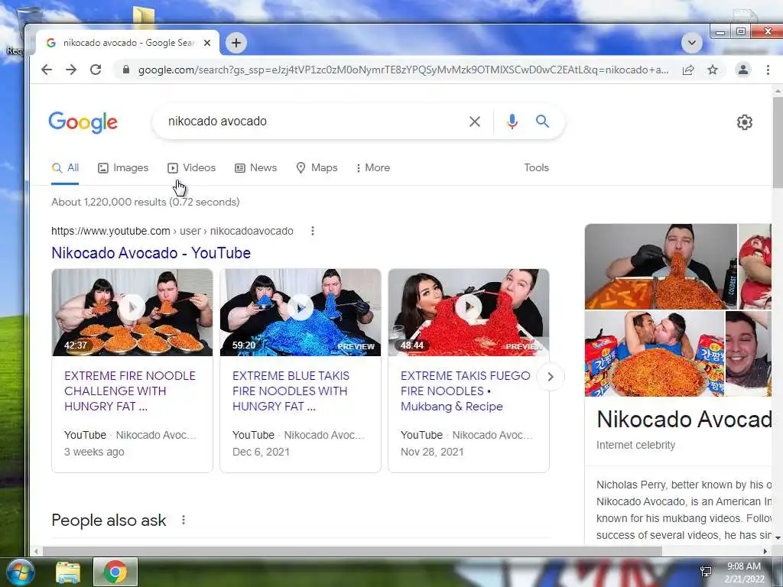Image resolution: width=783 pixels, height=587 pixels.
Task: Click the vertical page scrollbar
Action: coord(778,143)
